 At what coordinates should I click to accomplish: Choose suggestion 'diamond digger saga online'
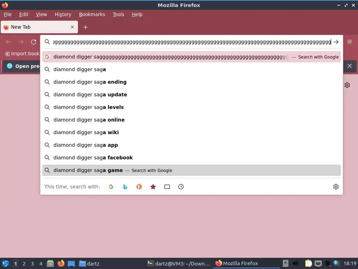pos(192,120)
